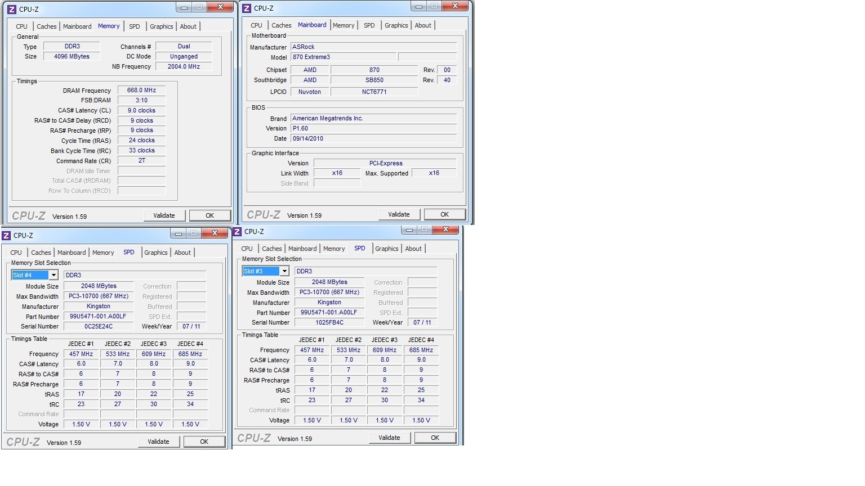
Task: Open About tab in Memory window
Action: pyautogui.click(x=188, y=26)
